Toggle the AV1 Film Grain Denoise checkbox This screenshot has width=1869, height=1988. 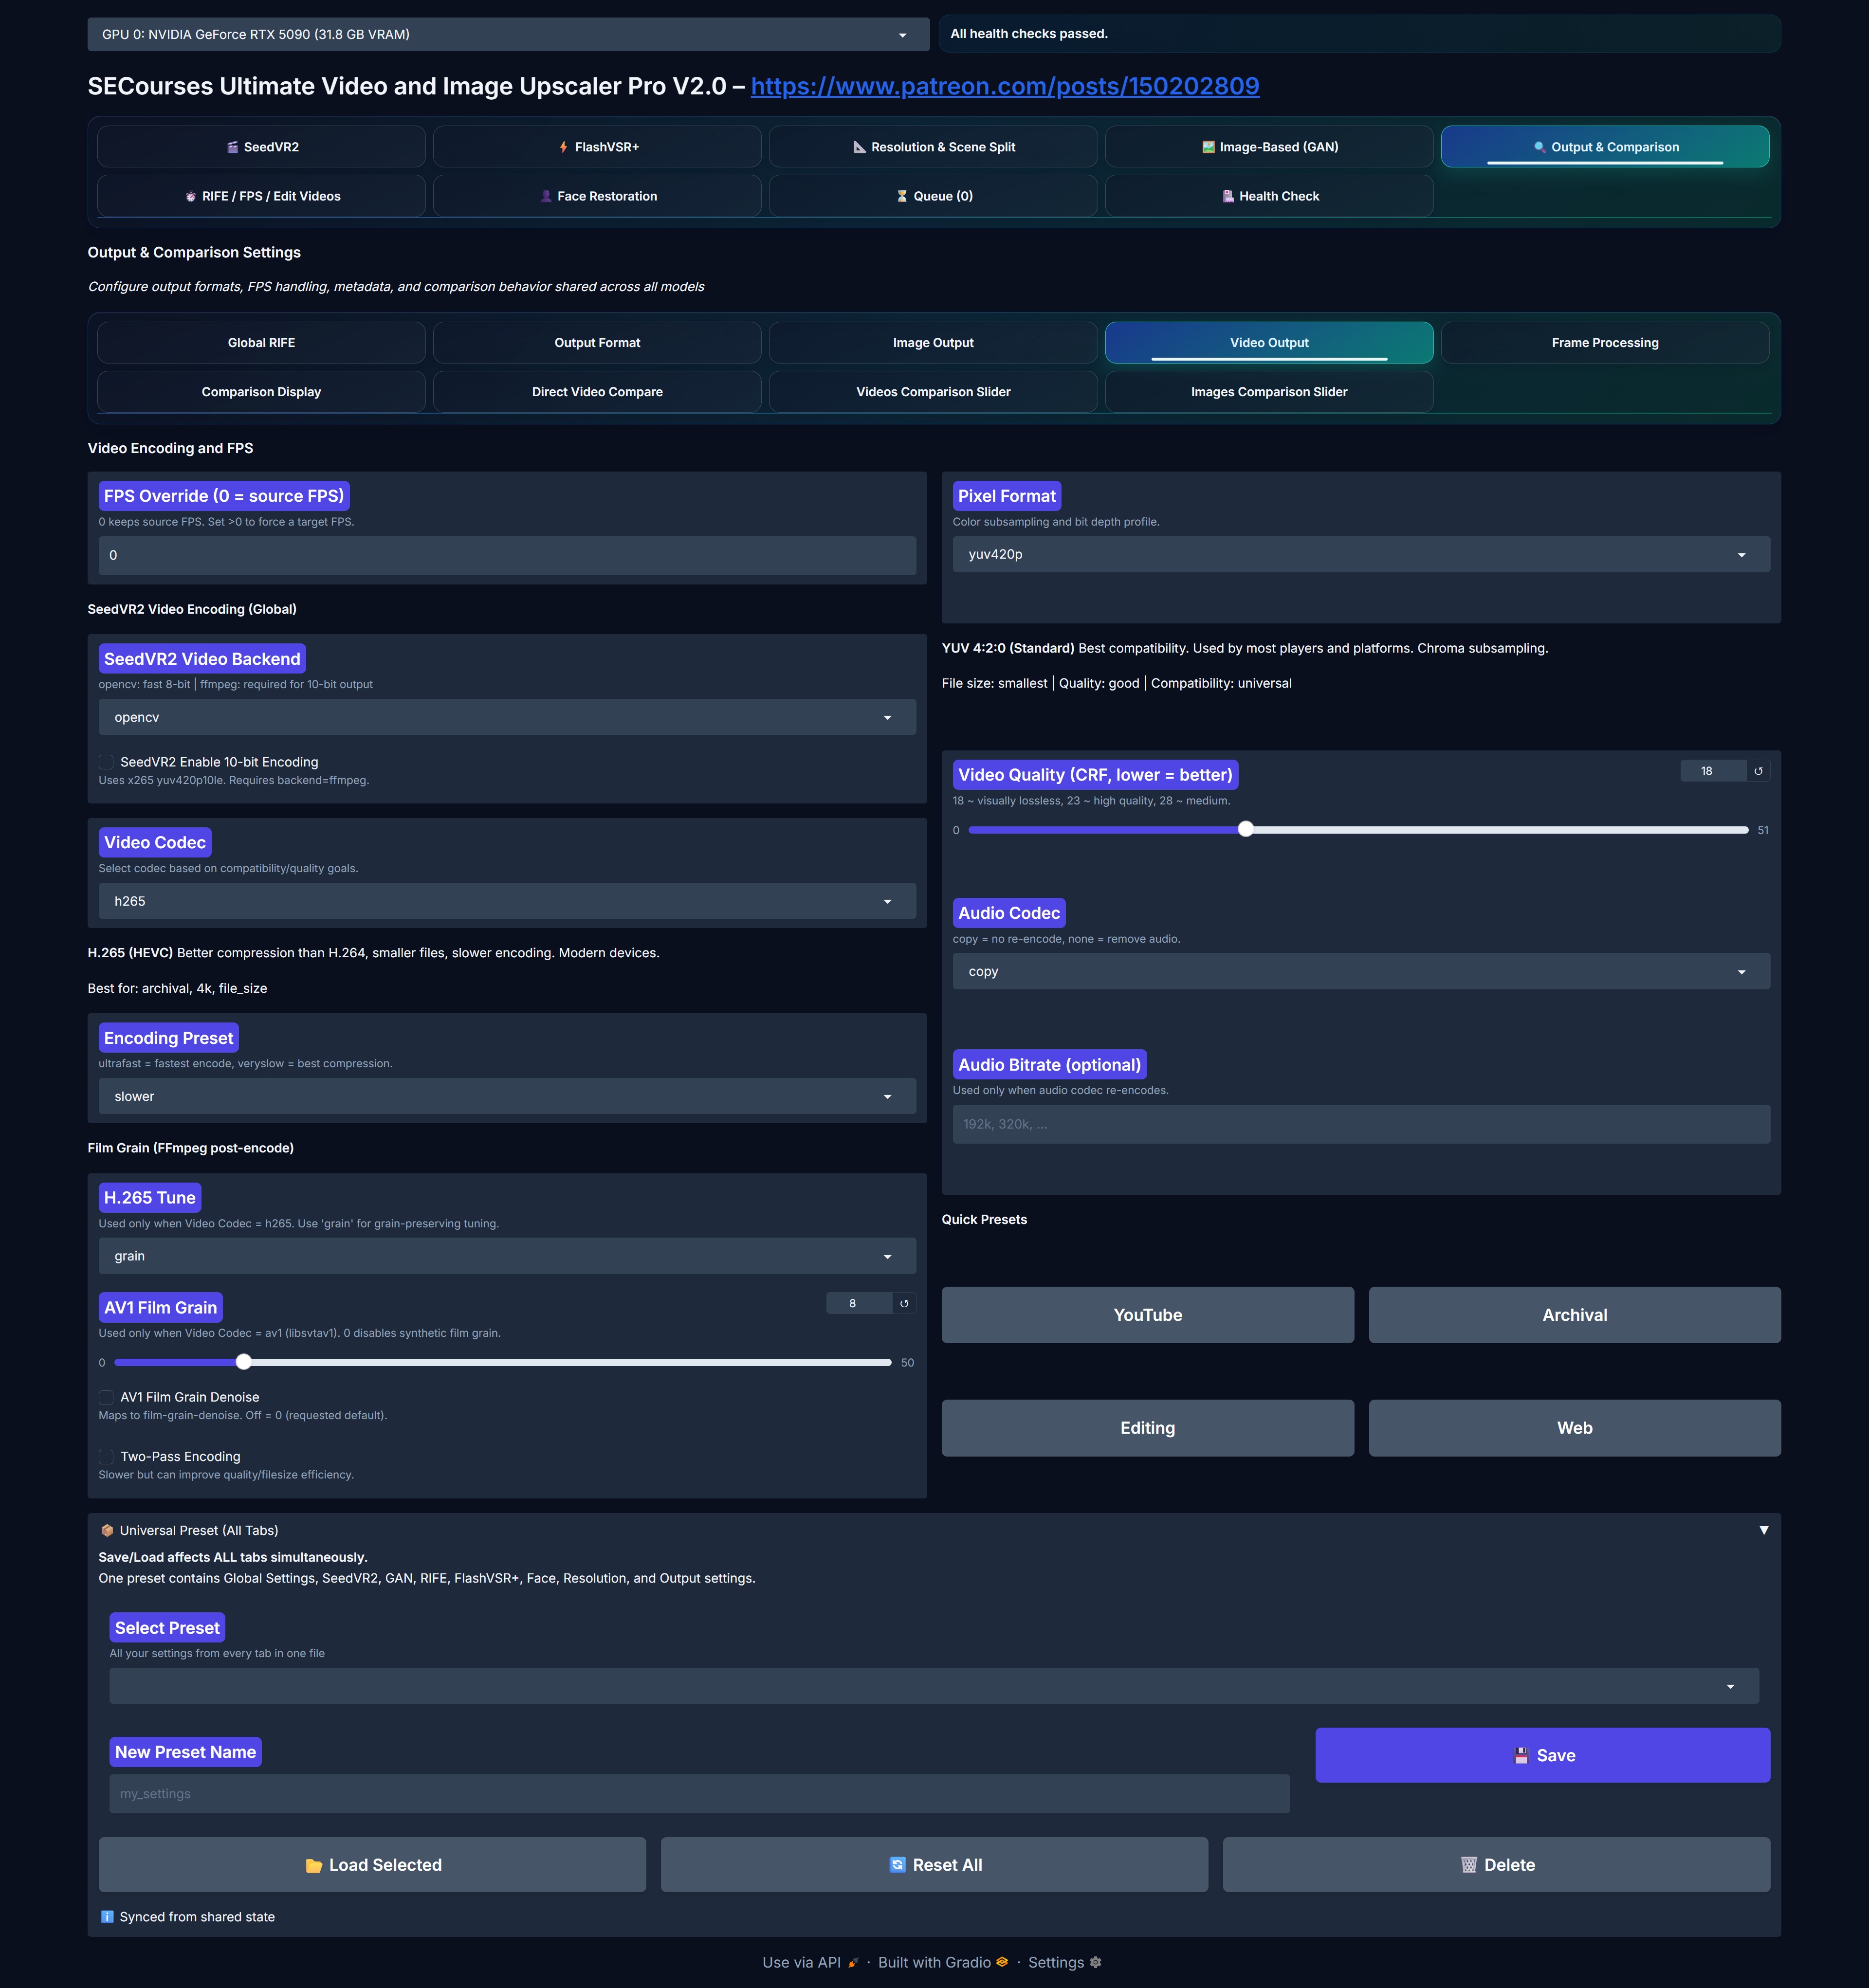pos(106,1397)
